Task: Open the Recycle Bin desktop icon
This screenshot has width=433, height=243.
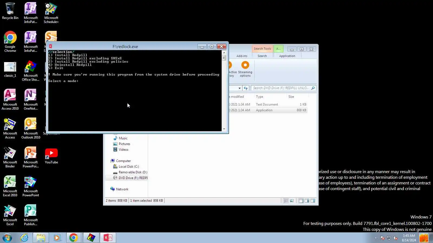Action: (10, 11)
